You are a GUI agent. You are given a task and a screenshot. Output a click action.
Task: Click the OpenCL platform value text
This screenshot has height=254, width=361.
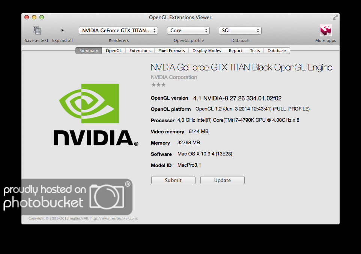point(253,109)
